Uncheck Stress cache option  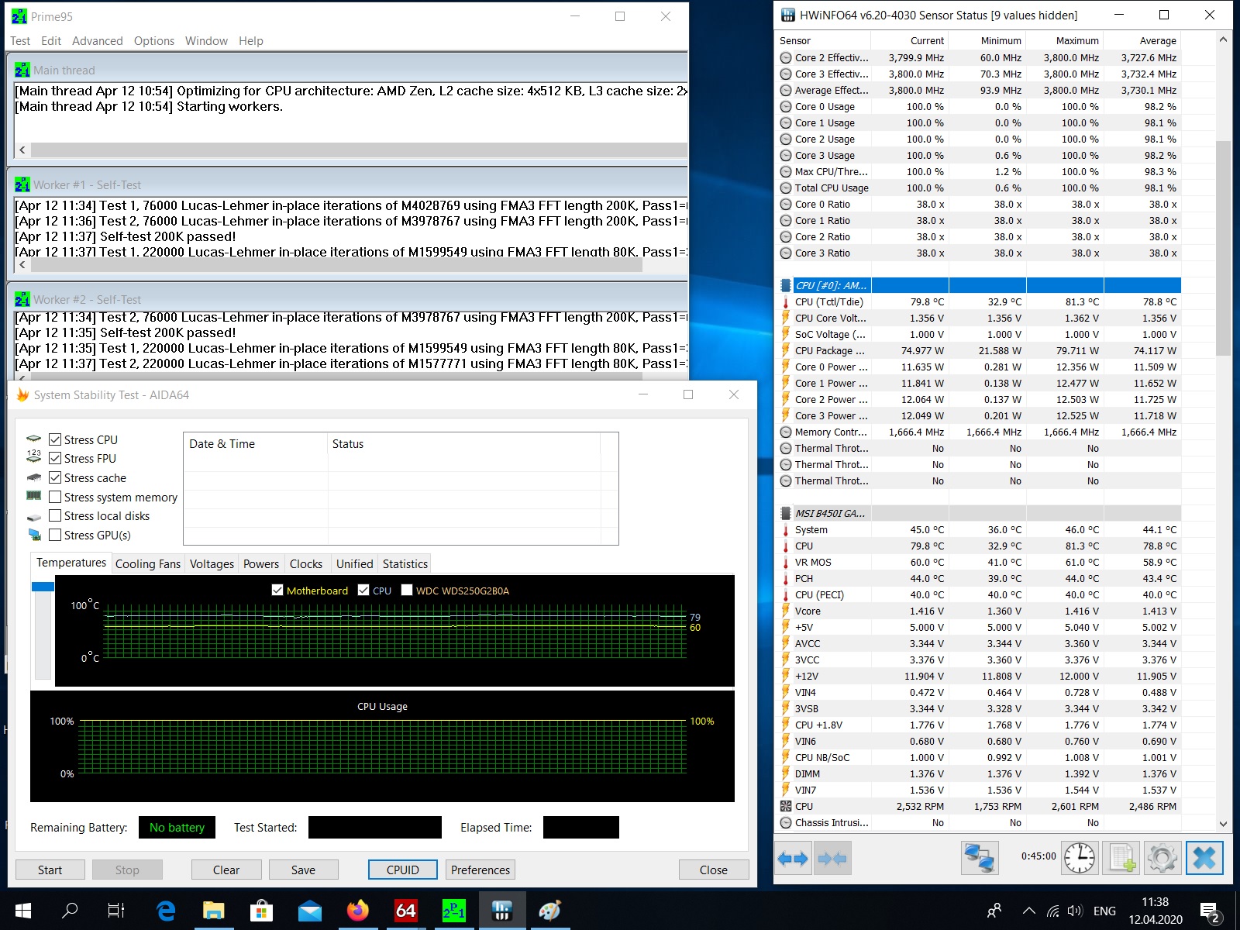[x=55, y=478]
